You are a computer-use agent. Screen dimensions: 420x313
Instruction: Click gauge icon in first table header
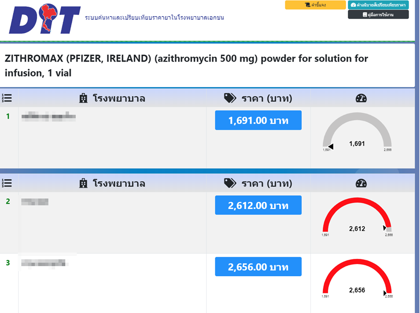tap(361, 98)
